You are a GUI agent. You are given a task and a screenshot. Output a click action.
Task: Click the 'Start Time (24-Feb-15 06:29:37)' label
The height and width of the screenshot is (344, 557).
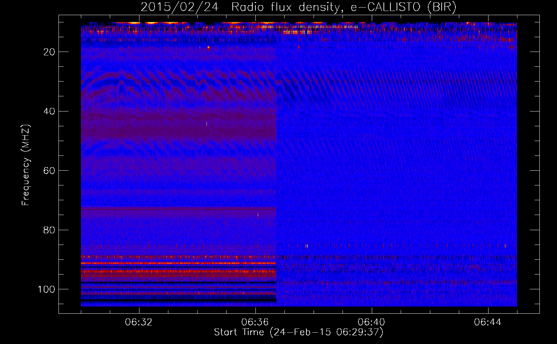click(298, 332)
